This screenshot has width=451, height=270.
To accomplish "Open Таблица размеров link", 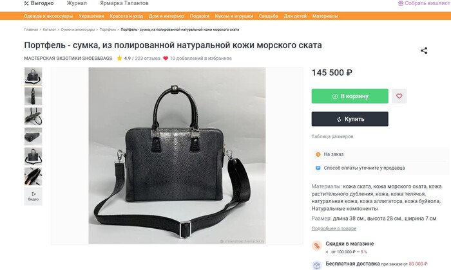I will [332, 136].
